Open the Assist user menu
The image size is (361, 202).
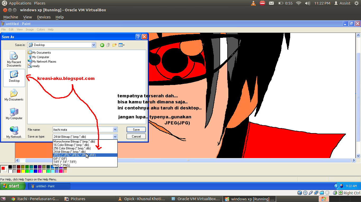(x=342, y=3)
